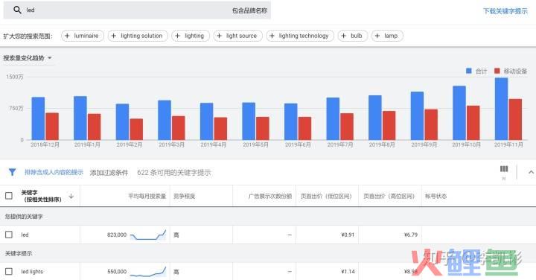Viewport: 536px width, 280px height.
Task: Click the 广告展示次数份额 column header
Action: point(270,196)
